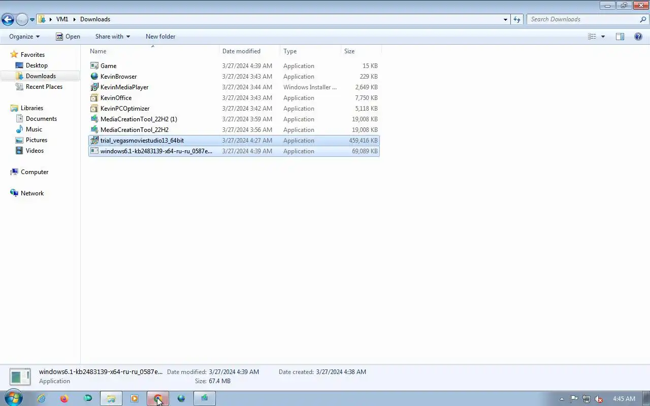
Task: Select the Game file icon
Action: [94, 66]
